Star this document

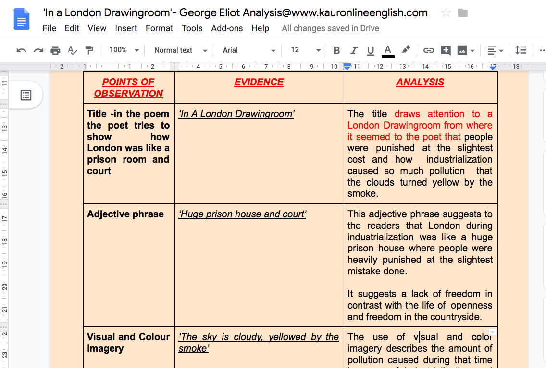[446, 13]
